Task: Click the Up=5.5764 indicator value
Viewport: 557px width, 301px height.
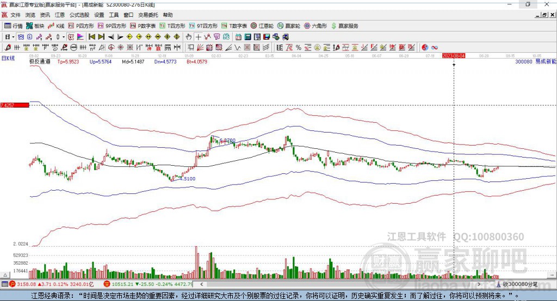Action: click(101, 61)
